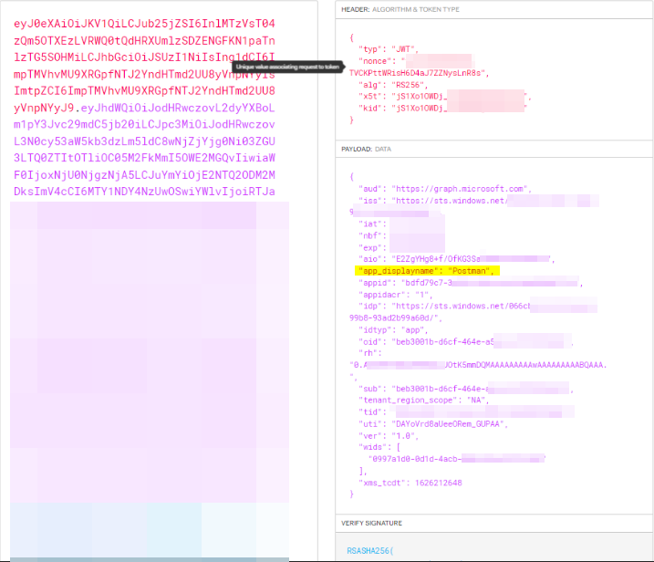Click the encoded JWT token text area
654x562 pixels.
click(159, 280)
